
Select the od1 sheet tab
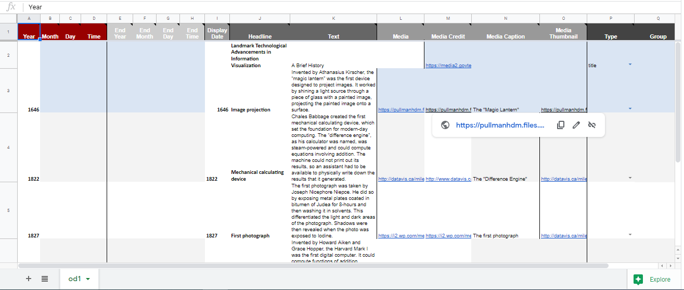[74, 279]
